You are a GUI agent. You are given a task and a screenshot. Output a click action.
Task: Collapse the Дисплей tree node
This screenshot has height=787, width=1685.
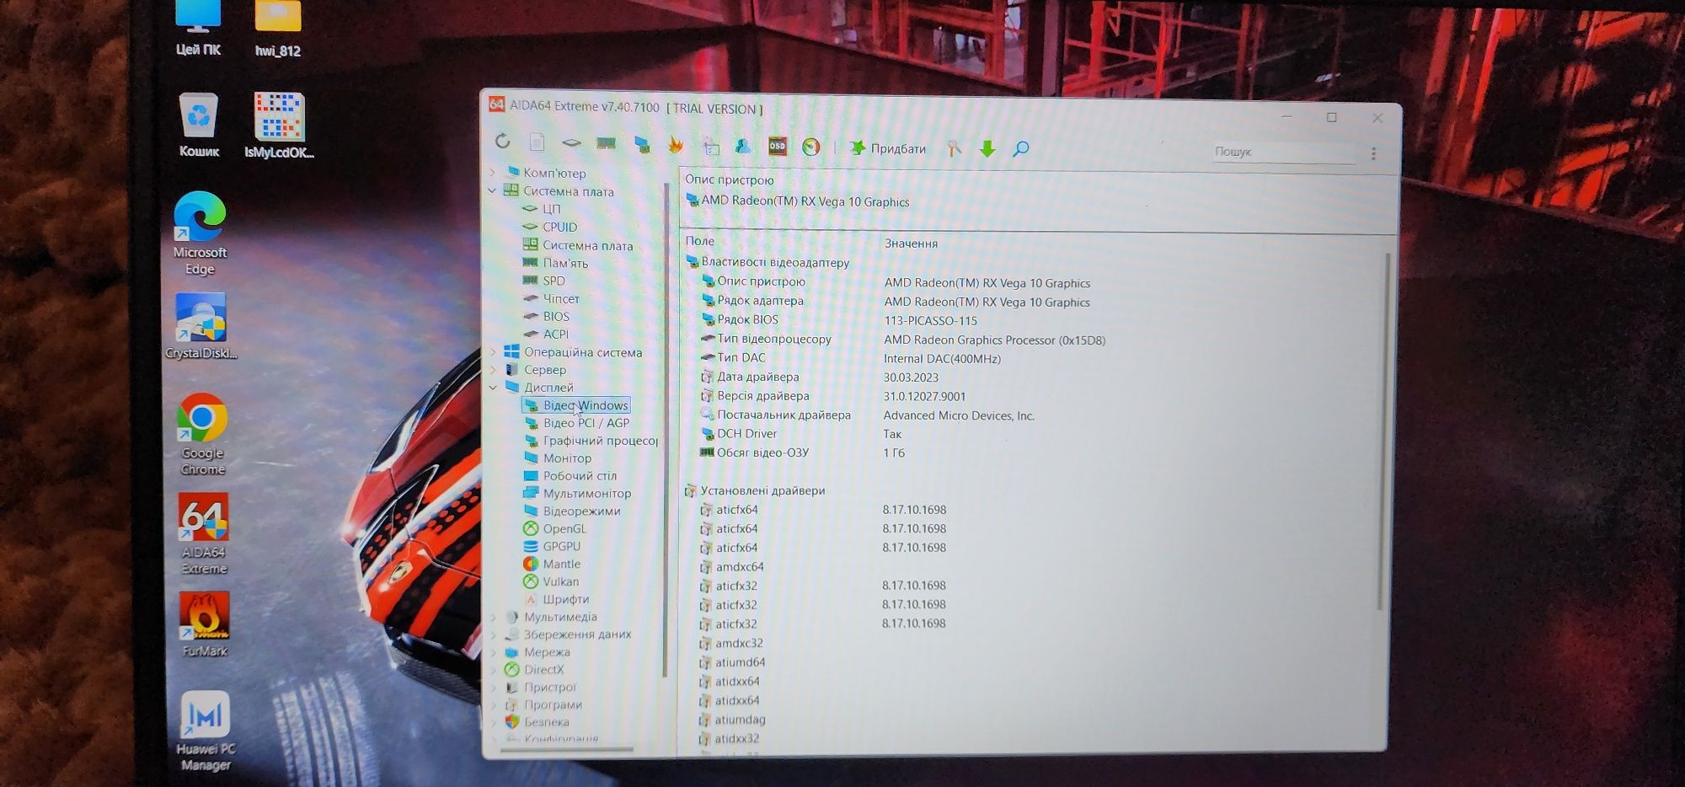[x=493, y=387]
